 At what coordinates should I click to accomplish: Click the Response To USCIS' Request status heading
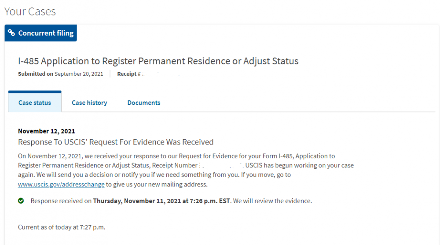point(116,142)
